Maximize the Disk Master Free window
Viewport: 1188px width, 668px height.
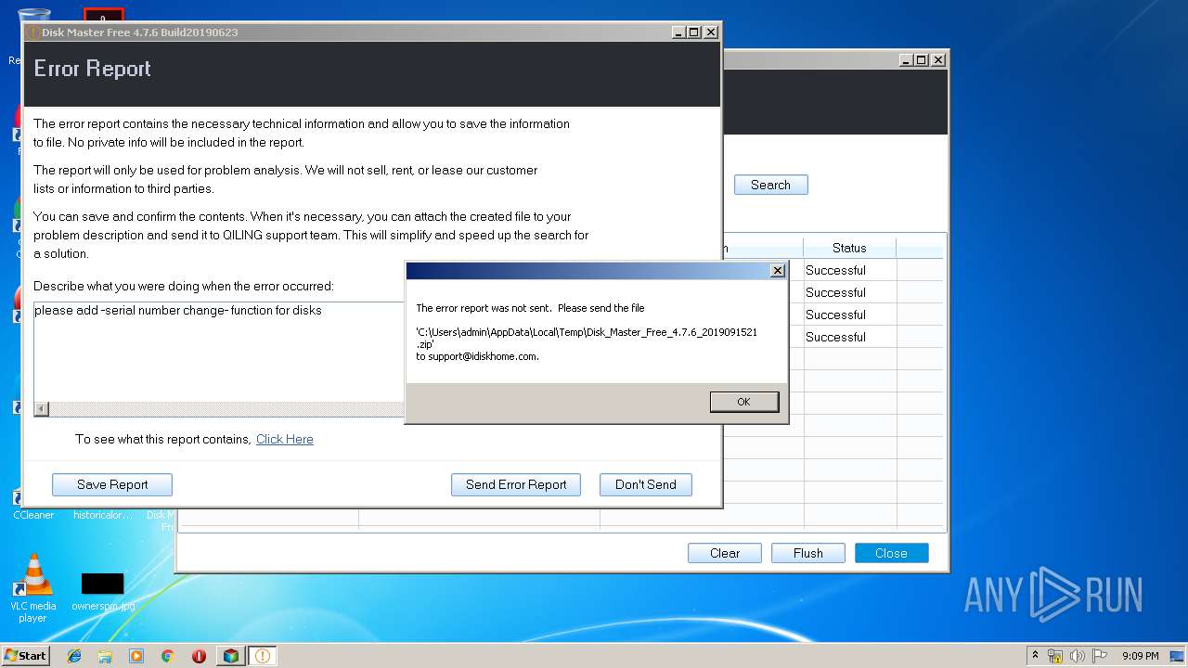point(694,32)
